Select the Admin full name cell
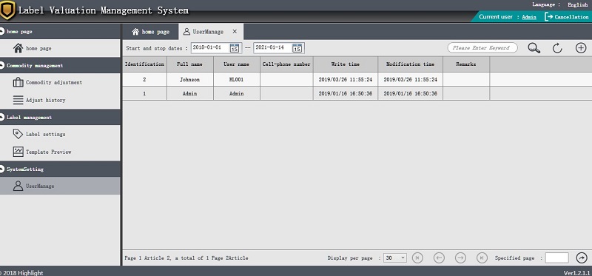Screen dimensions: 592x276 tap(190, 93)
